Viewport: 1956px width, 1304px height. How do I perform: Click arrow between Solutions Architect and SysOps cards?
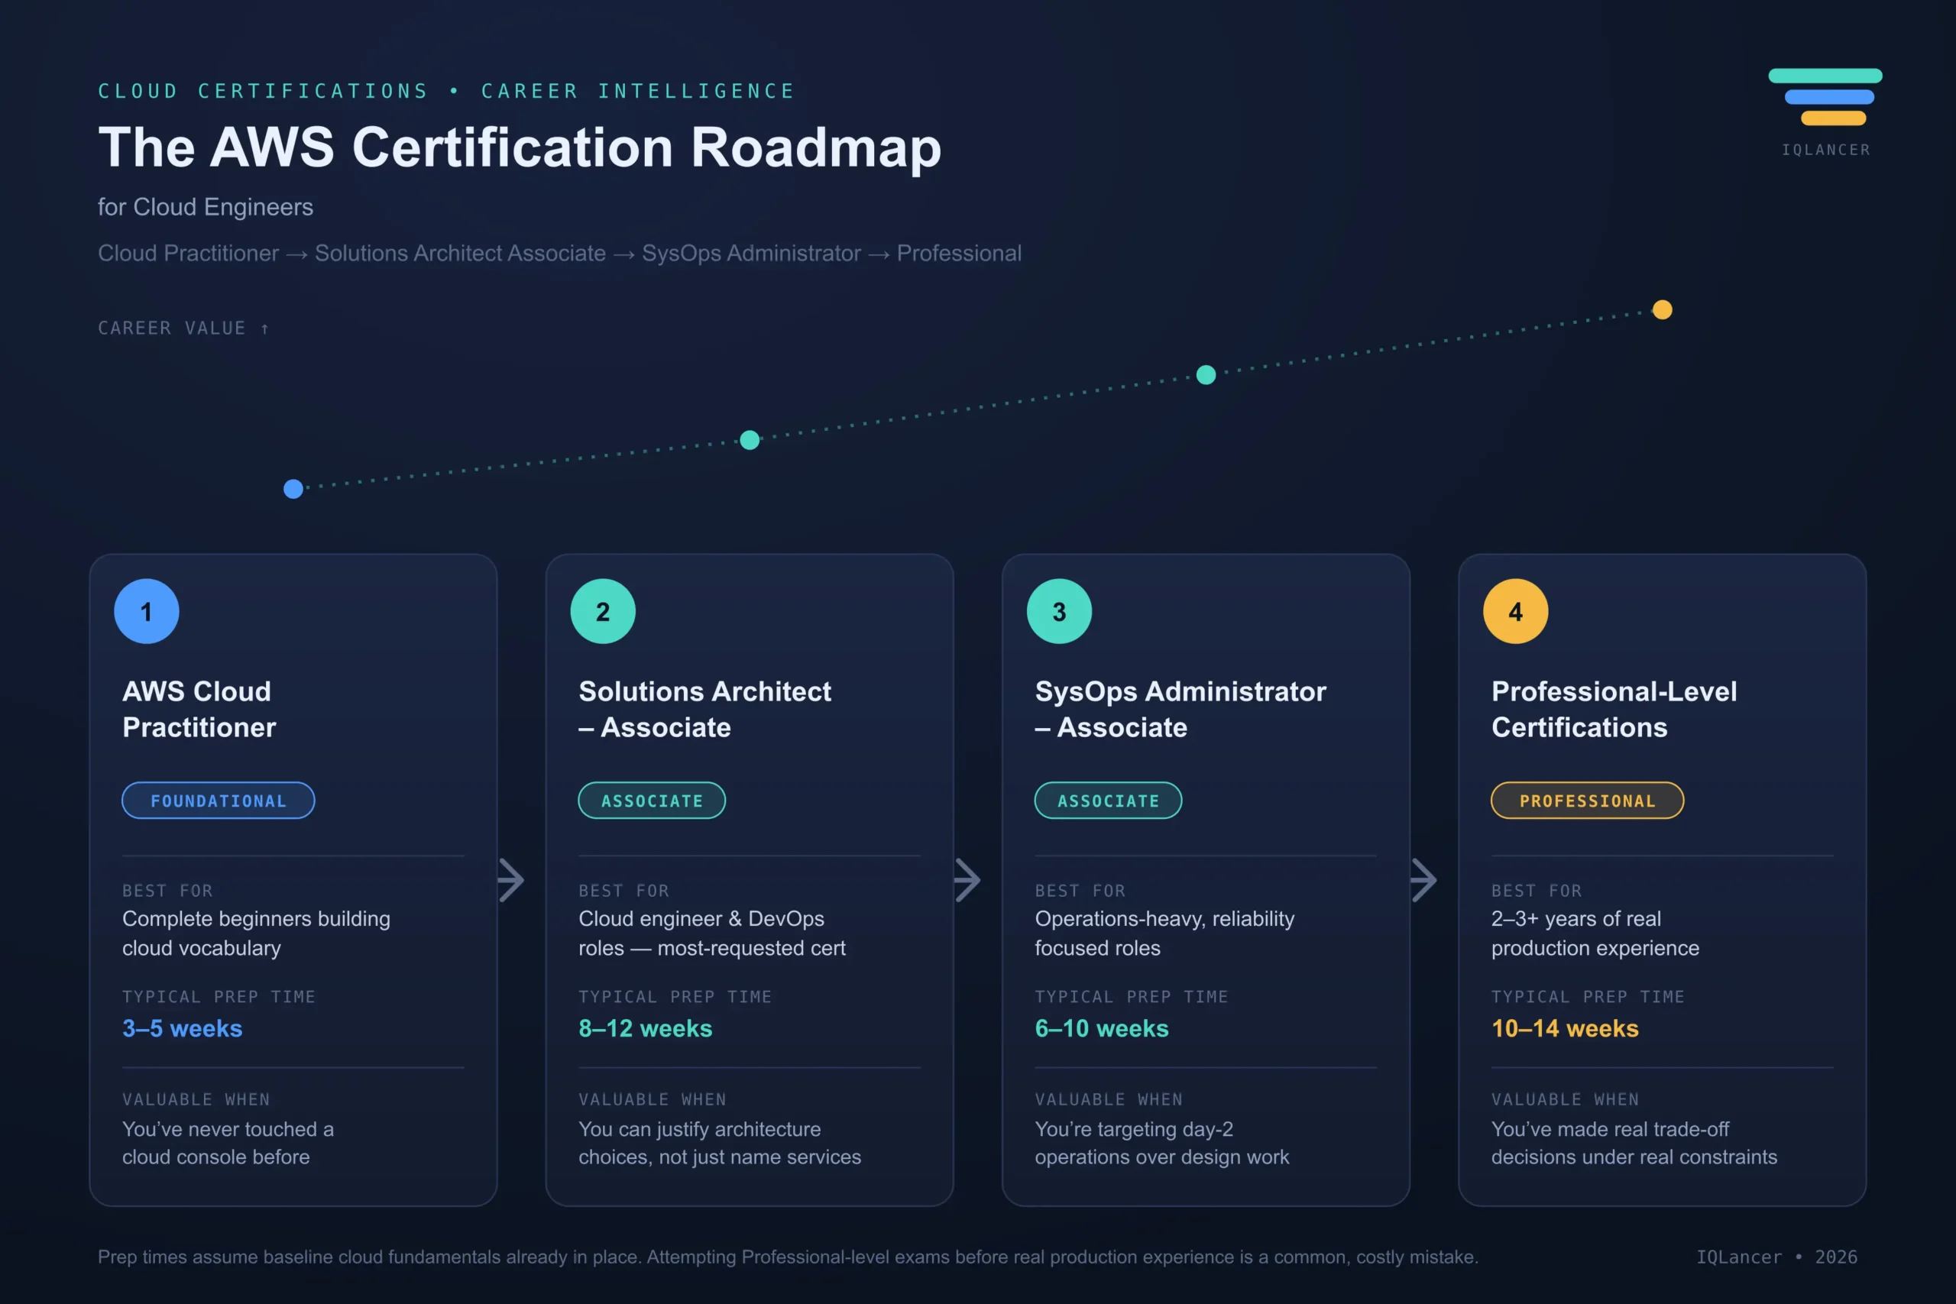coord(967,880)
